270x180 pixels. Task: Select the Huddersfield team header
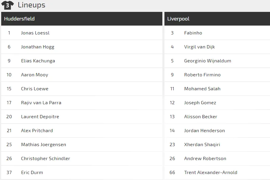point(20,19)
